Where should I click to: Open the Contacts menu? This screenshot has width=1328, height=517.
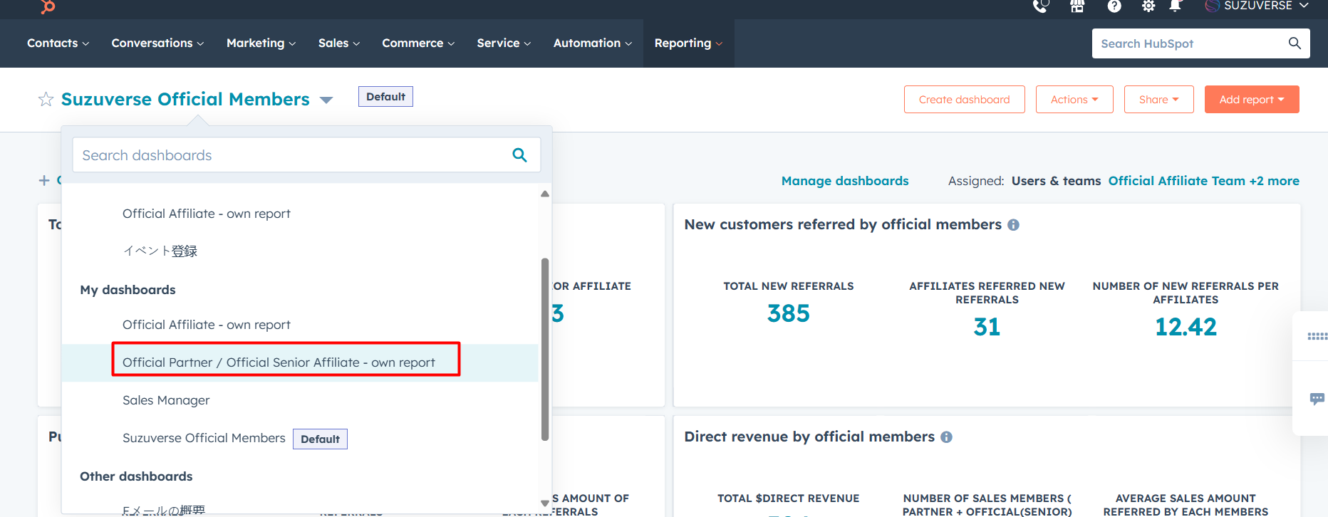click(x=58, y=43)
